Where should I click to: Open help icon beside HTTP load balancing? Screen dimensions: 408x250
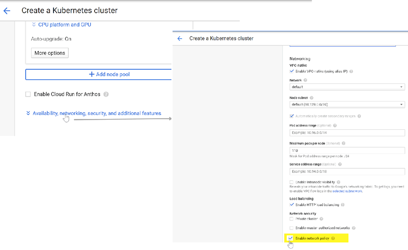coord(343,205)
